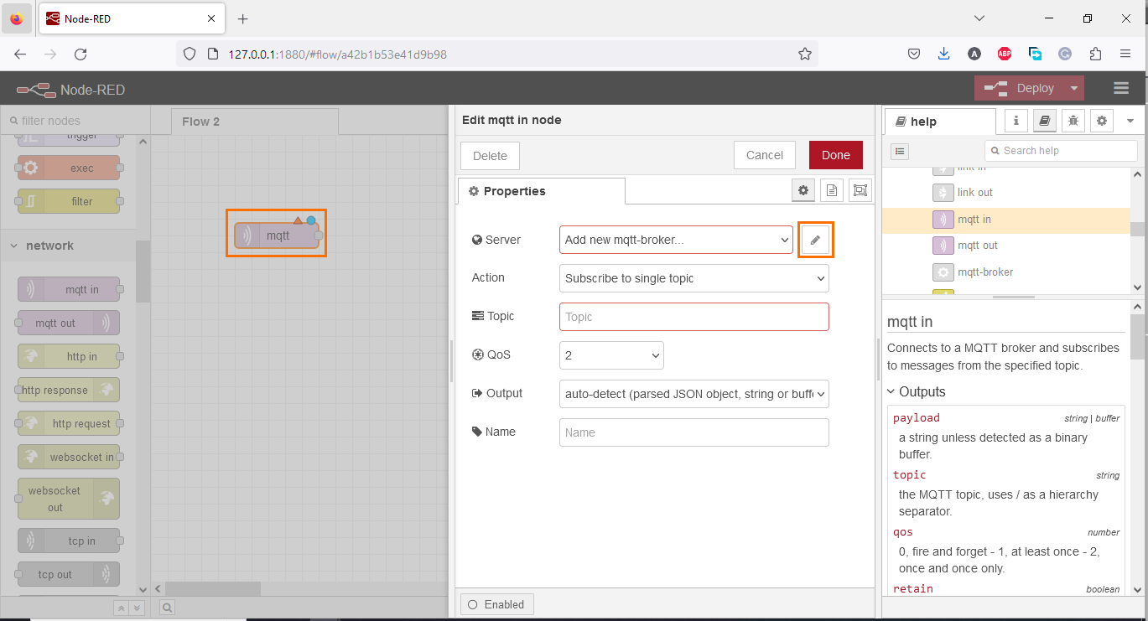
Task: Collapse all palette categories arrow icon
Action: pos(122,608)
